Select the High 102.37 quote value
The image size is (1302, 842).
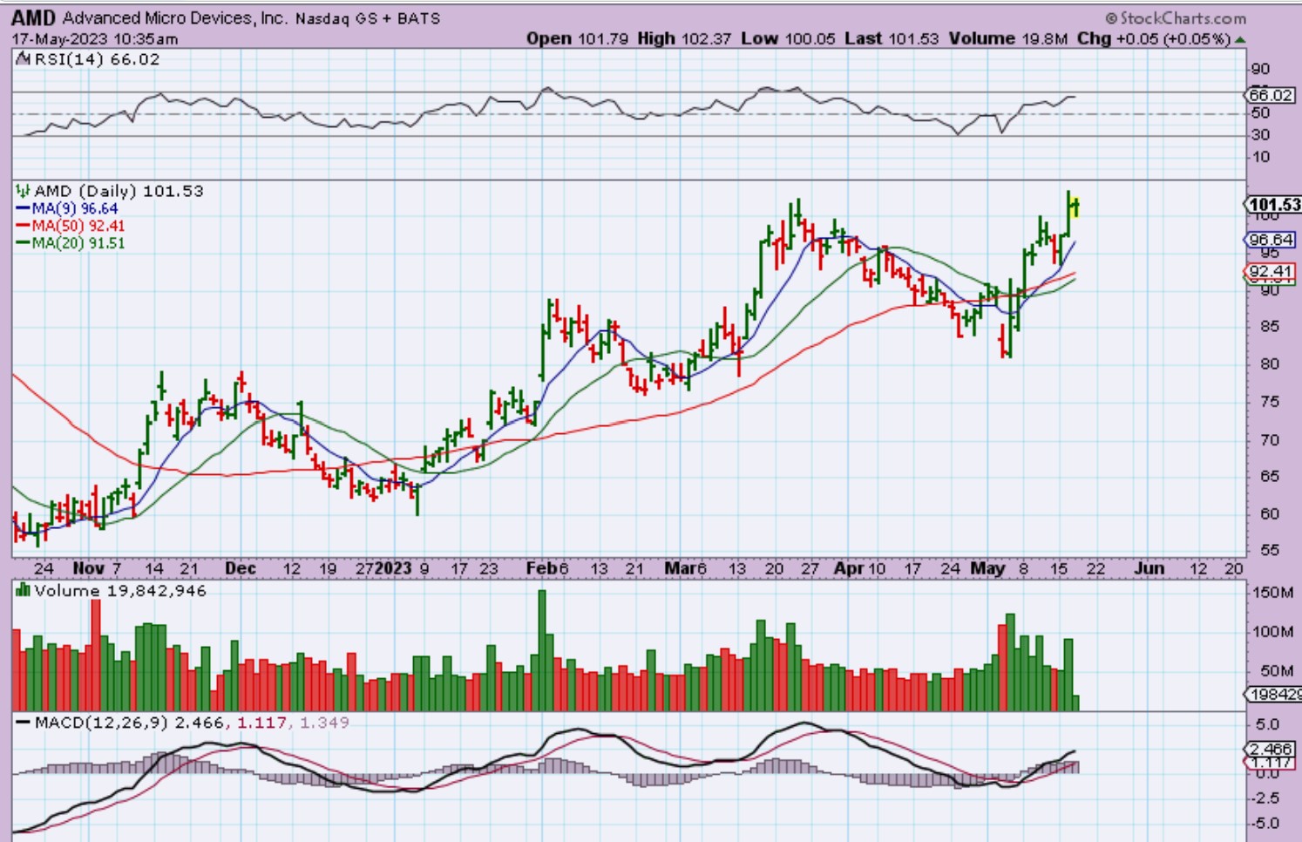point(684,38)
